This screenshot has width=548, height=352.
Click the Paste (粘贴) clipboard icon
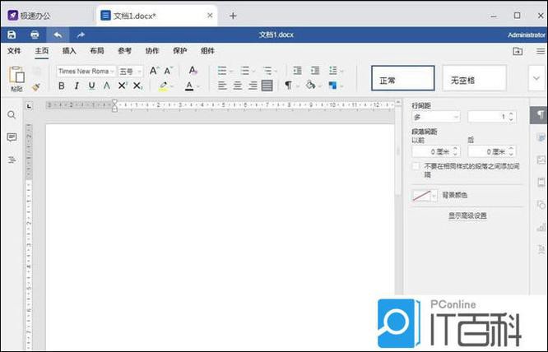tap(16, 75)
